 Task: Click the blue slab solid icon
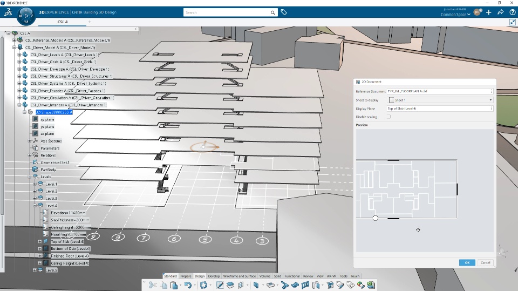(x=256, y=285)
